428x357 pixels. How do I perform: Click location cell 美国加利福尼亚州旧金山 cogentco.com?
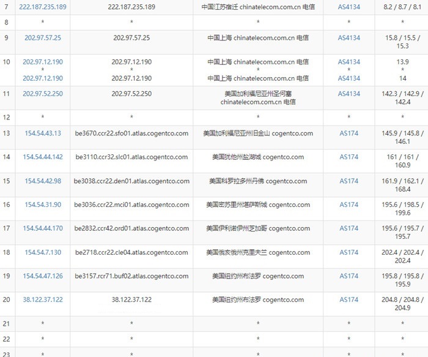[258, 133]
